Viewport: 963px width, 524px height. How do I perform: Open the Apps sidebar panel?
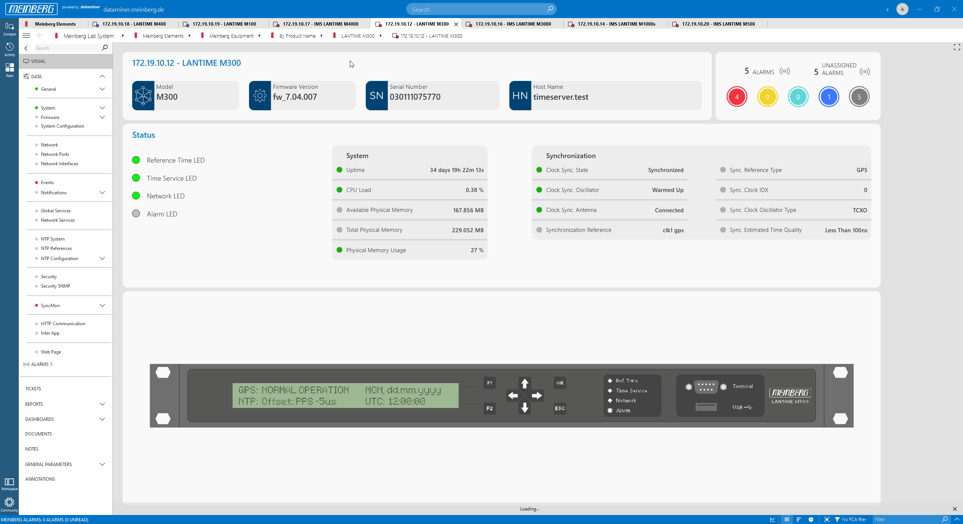point(9,70)
